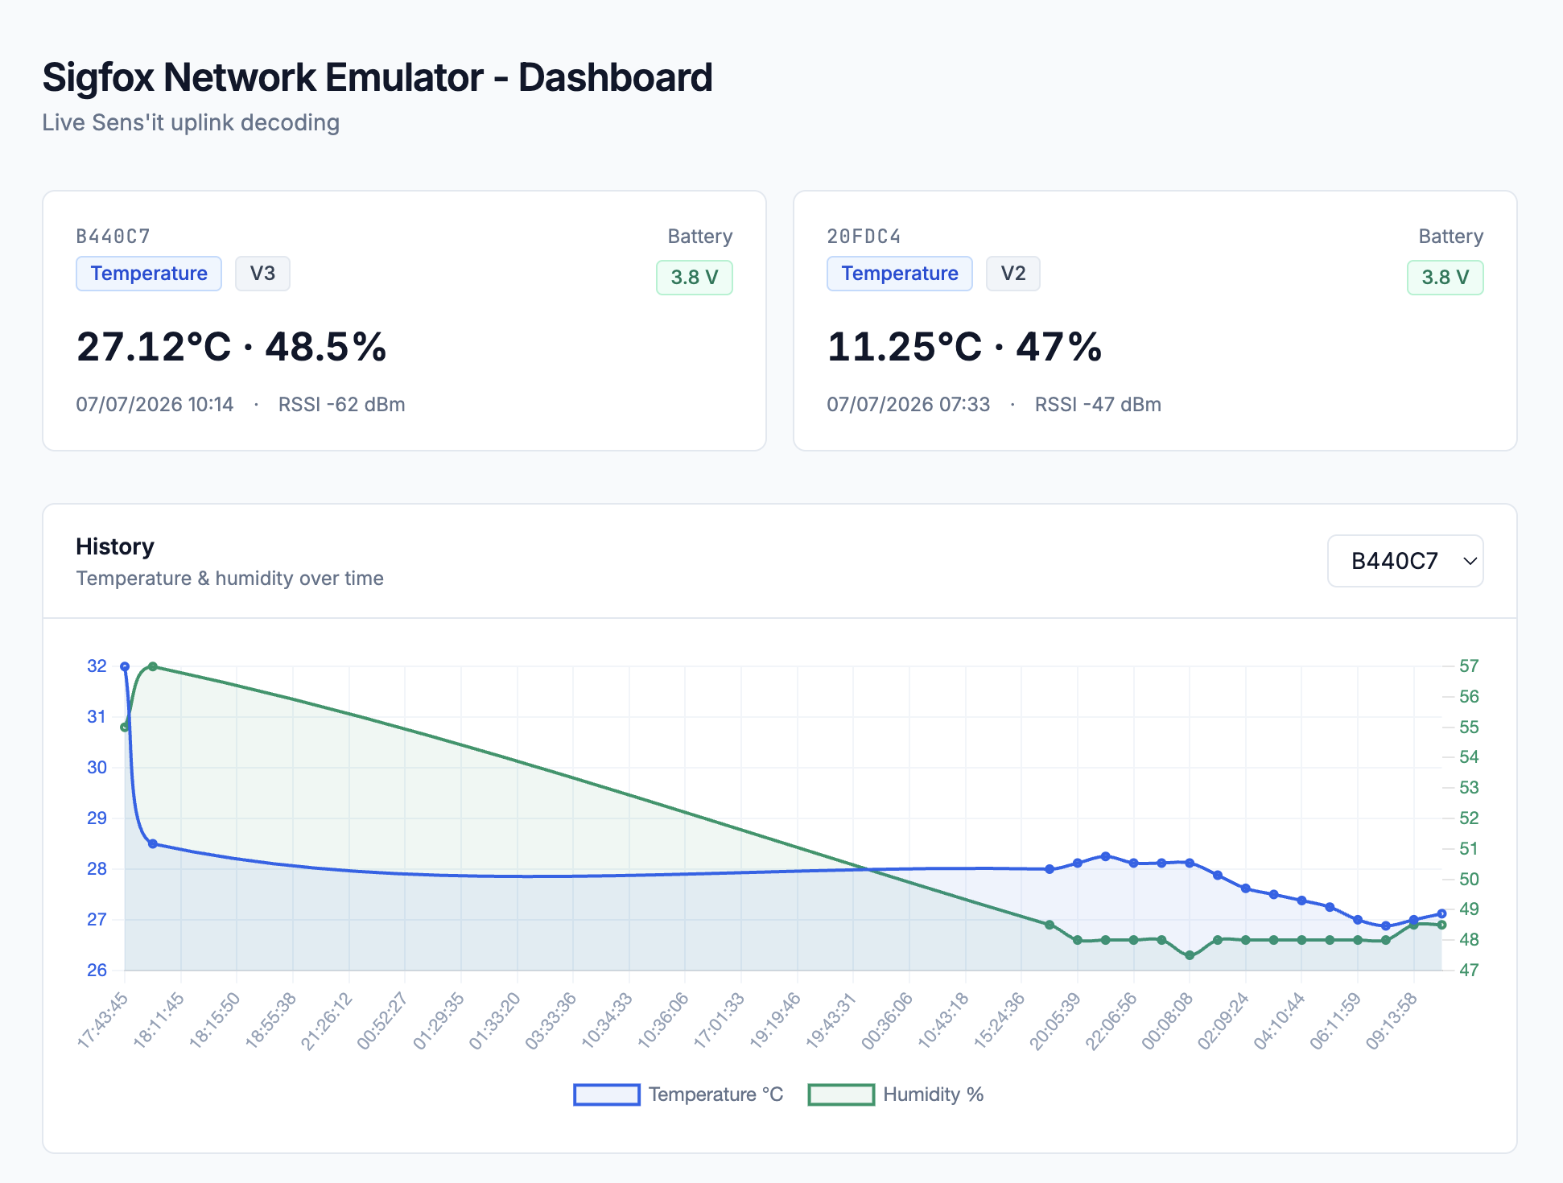Click Temperature °C legend label
Screen dimensions: 1563x1183
(x=716, y=1094)
